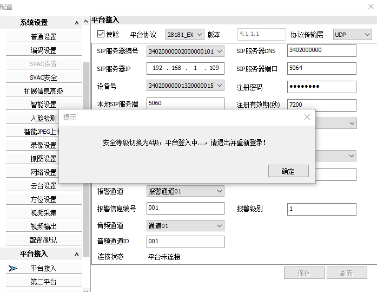
Task: Expand the 设备号 combo box
Action: pyautogui.click(x=186, y=86)
